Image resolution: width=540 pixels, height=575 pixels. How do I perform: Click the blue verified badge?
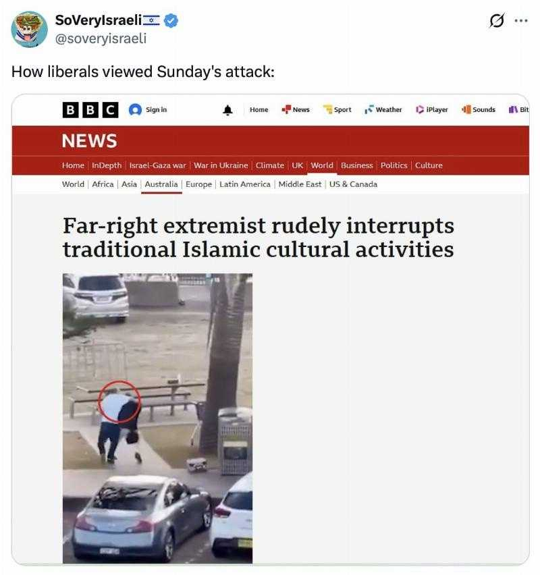point(171,20)
